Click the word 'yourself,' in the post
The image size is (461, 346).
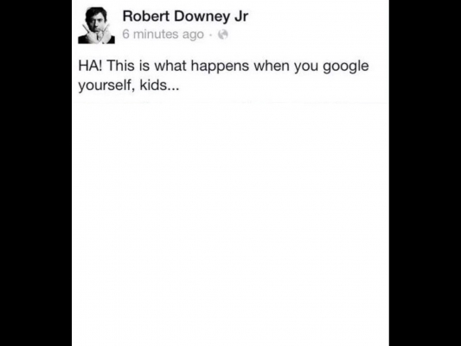pos(106,86)
